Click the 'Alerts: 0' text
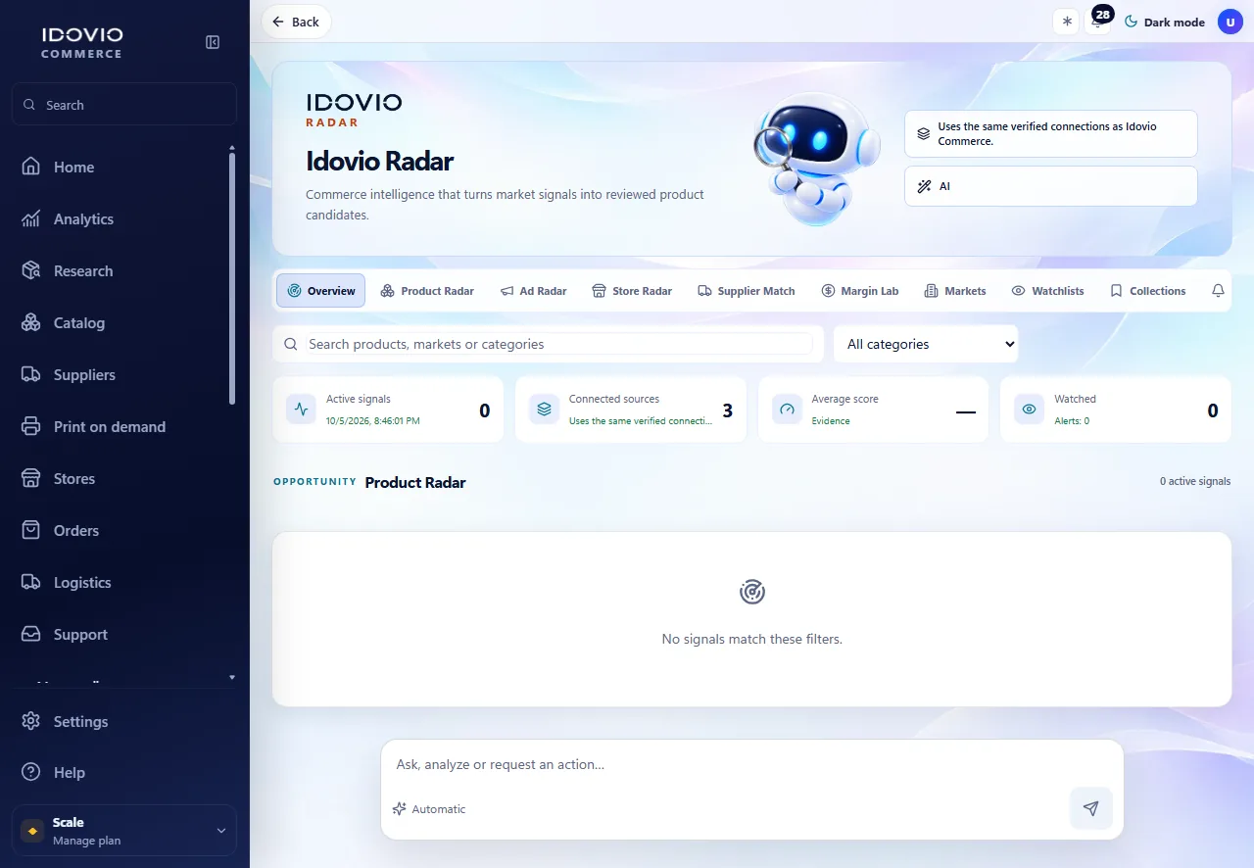 (1072, 421)
